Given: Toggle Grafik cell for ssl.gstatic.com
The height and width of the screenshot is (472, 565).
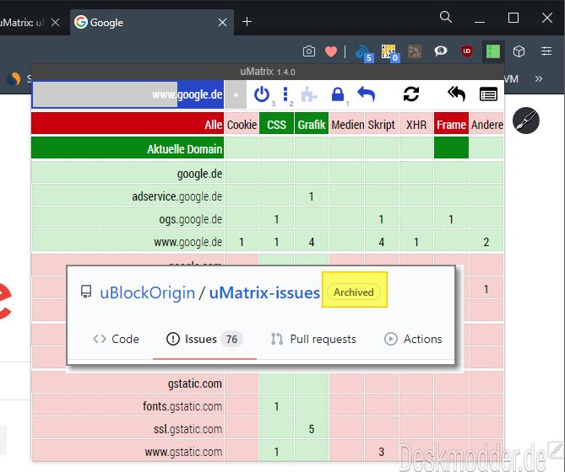Looking at the screenshot, I should coord(312,428).
